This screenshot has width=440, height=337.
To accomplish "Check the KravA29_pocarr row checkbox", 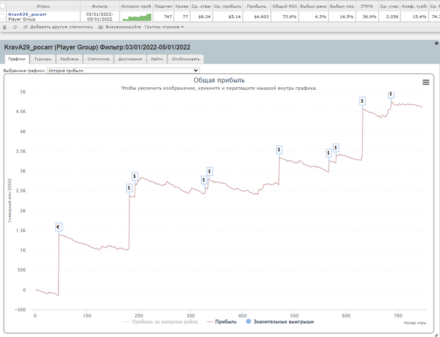I will click(x=3, y=16).
